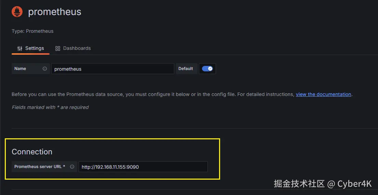The width and height of the screenshot is (378, 195).
Task: Click the Prometheus server URL input field
Action: tap(143, 167)
